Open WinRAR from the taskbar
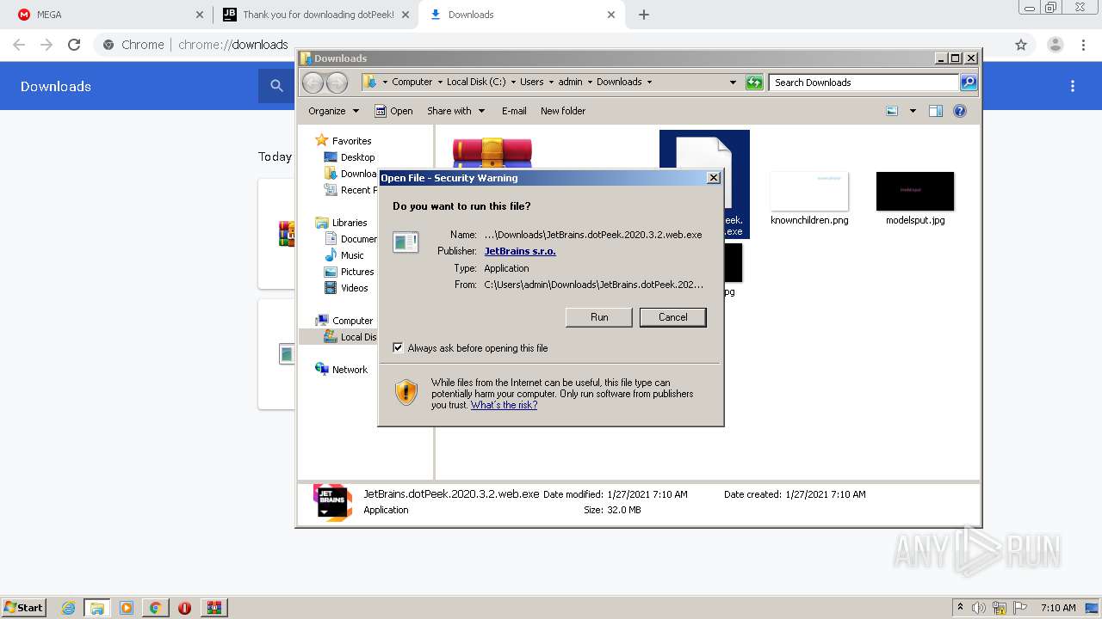The image size is (1102, 619). [214, 608]
